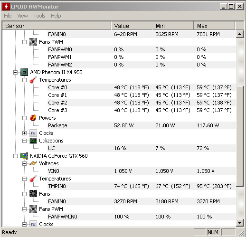Click the scrollbar down arrow

pyautogui.click(x=240, y=223)
